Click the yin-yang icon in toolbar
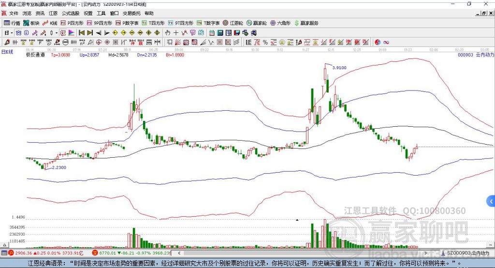 pyautogui.click(x=378, y=43)
